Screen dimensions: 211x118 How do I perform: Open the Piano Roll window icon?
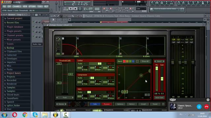pyautogui.click(x=162, y=3)
